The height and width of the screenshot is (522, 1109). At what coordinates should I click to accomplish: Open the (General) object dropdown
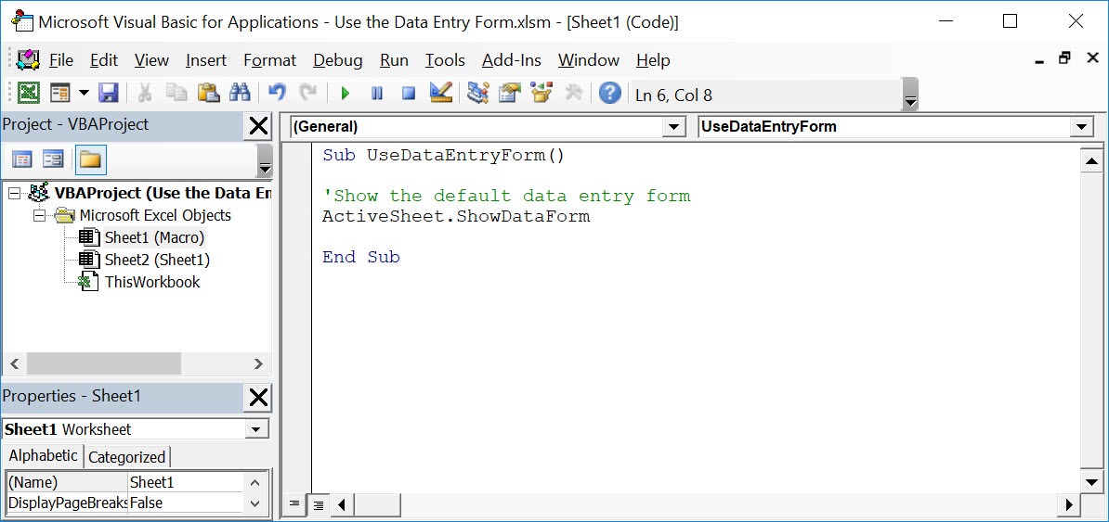(x=673, y=127)
